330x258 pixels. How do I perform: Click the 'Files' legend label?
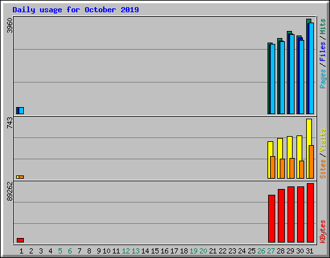322,52
